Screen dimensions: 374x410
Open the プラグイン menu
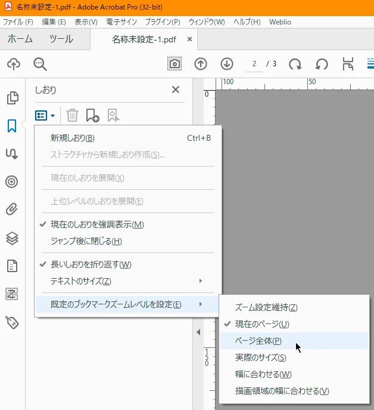163,22
